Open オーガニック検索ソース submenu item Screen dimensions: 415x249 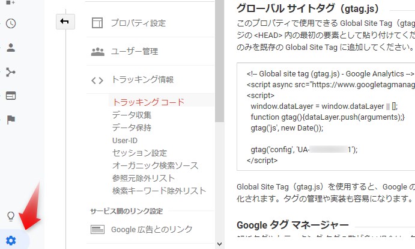click(x=155, y=166)
